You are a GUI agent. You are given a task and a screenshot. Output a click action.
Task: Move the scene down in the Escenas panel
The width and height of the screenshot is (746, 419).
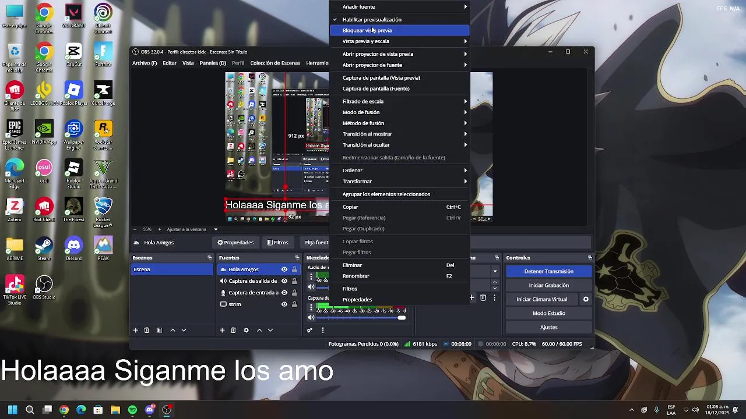pos(184,330)
